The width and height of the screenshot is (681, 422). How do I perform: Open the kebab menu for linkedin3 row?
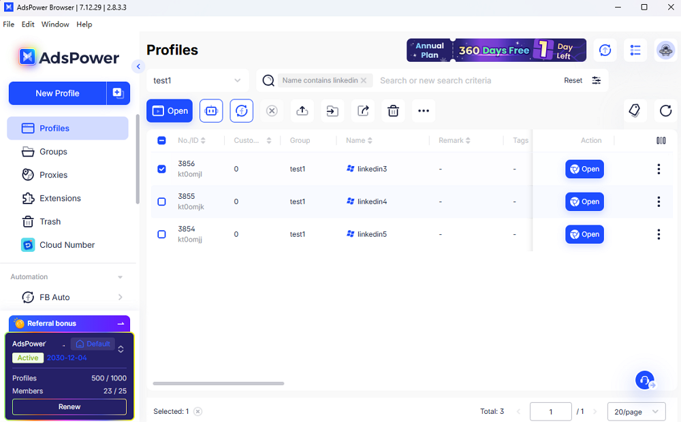pos(659,169)
